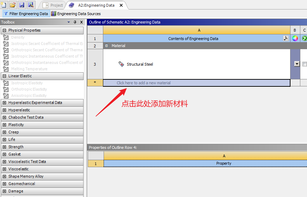Expand the Creep group
This screenshot has width=307, height=197.
pos(4,132)
